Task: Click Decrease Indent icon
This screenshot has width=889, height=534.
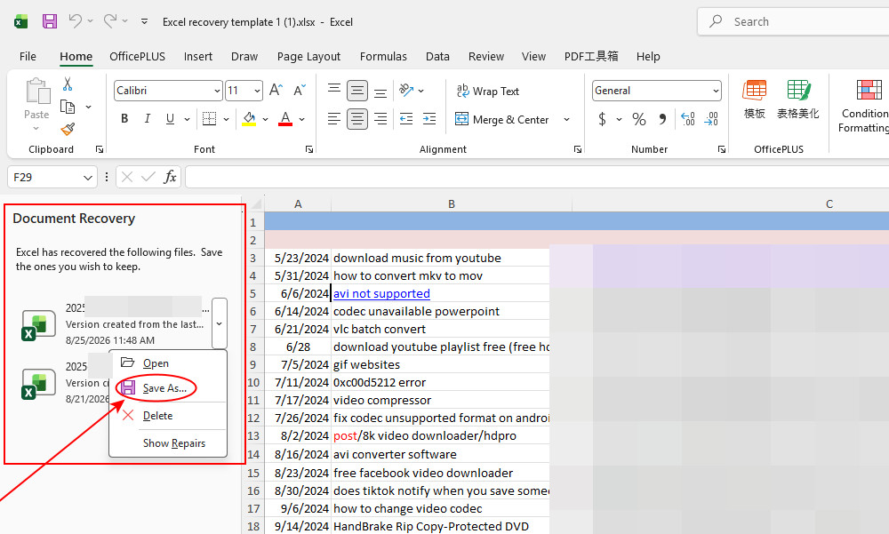Action: [x=406, y=119]
